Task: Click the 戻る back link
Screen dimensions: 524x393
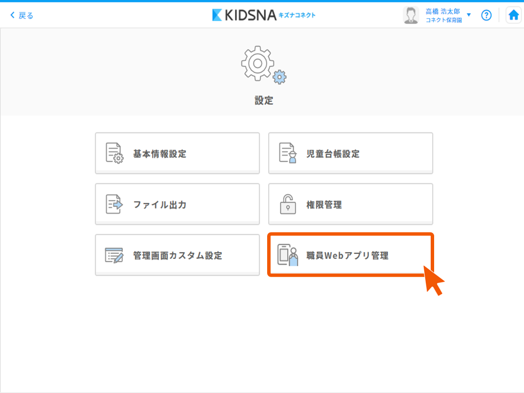Action: 22,15
